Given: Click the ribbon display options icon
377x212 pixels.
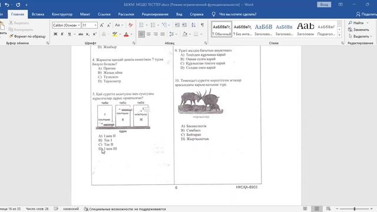Looking at the screenshot, I should [340, 5].
